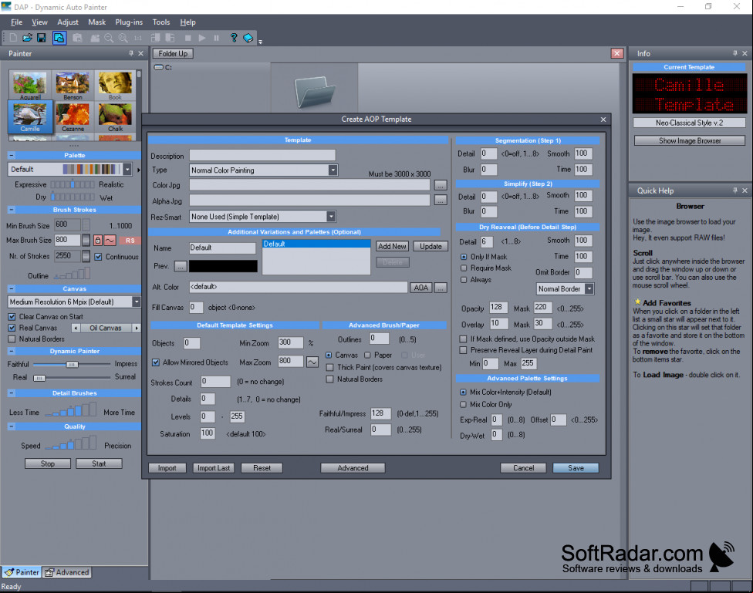
Task: Open the File menu
Action: (x=16, y=22)
